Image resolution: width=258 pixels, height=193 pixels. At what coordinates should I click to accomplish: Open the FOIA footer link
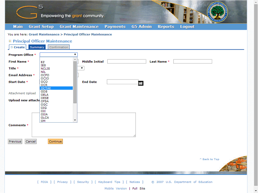(44, 182)
